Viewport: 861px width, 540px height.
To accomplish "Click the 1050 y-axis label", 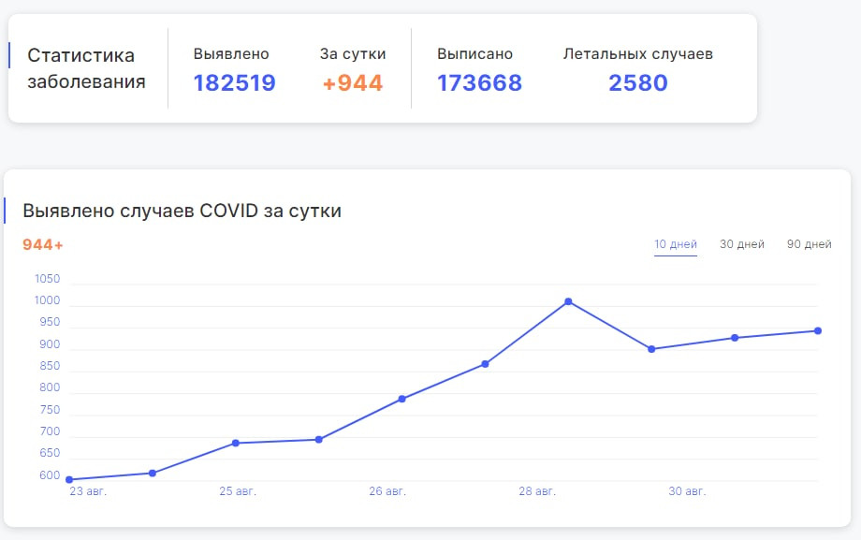I will pos(47,279).
